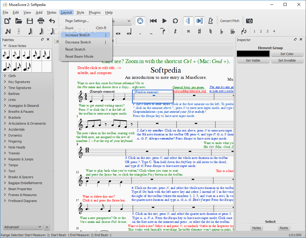The width and height of the screenshot is (306, 238).
Task: Choose Page Settings... from the Layout menu
Action: pos(86,21)
